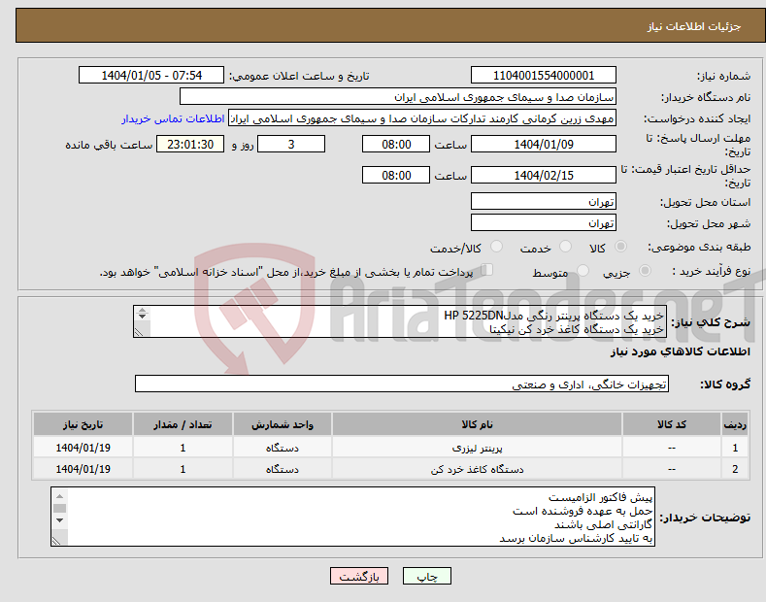Click the بازگشت back button
The image size is (766, 602).
coord(359,577)
